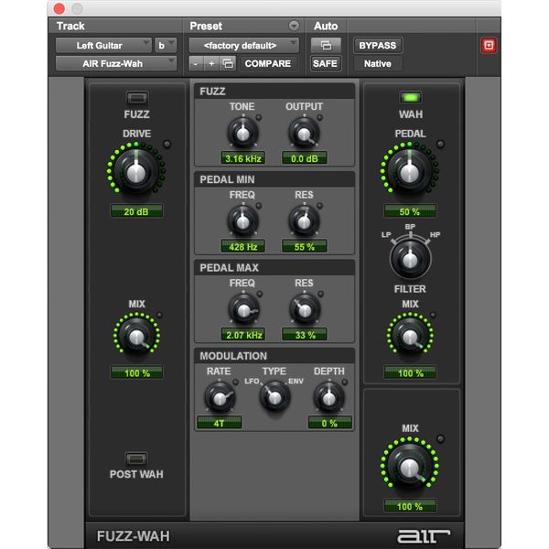Click the Pedal Min FREQ knob
Viewport: 549px width, 549px height.
243,221
